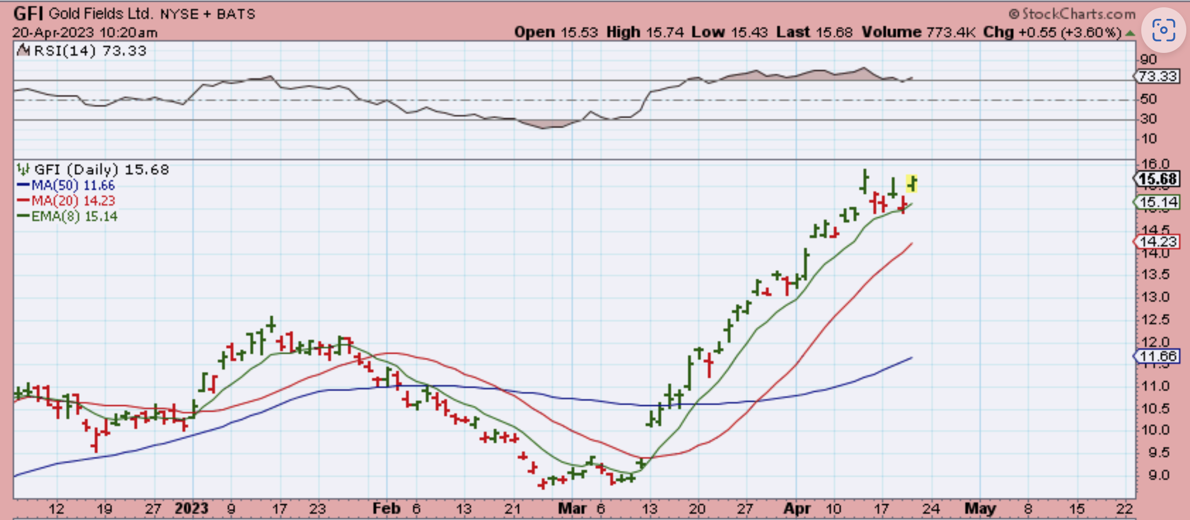
Task: Click the May month label on the date axis
Action: 980,508
